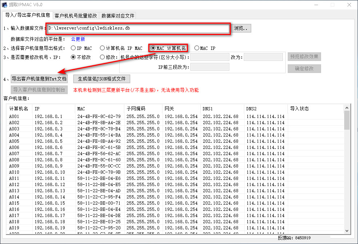Select the IP MAC export format

(x=73, y=47)
